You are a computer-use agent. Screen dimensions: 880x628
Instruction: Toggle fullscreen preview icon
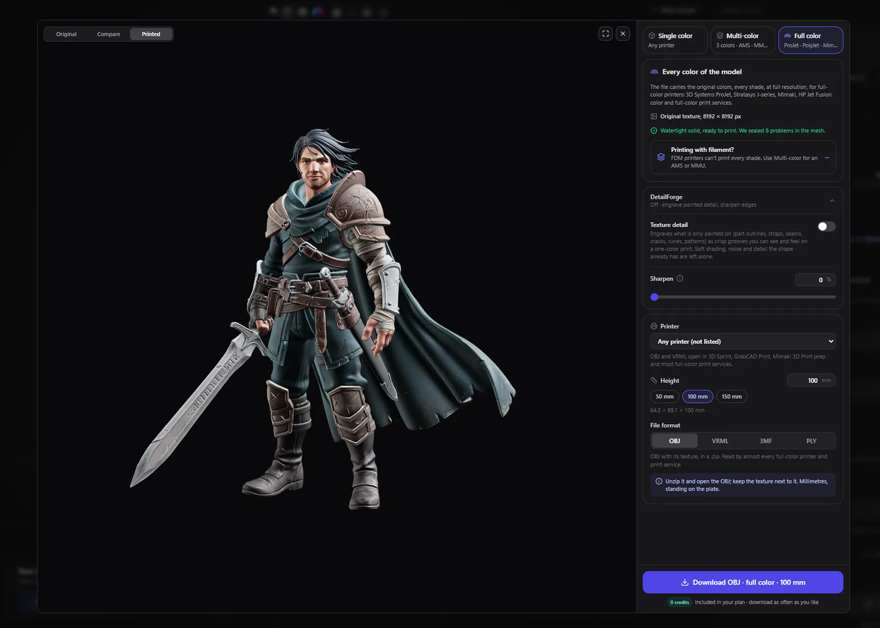[x=606, y=34]
